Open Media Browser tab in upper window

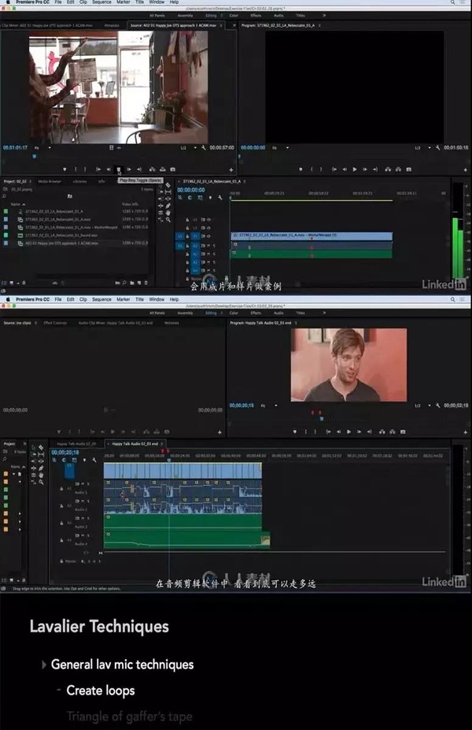tap(50, 181)
